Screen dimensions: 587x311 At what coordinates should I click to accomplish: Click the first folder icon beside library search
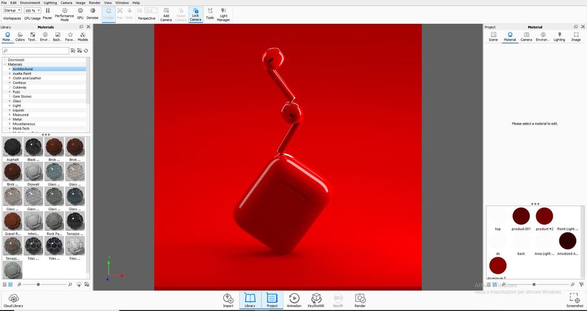click(x=73, y=51)
